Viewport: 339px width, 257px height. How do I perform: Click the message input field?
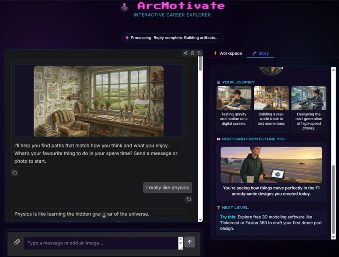pos(101,243)
